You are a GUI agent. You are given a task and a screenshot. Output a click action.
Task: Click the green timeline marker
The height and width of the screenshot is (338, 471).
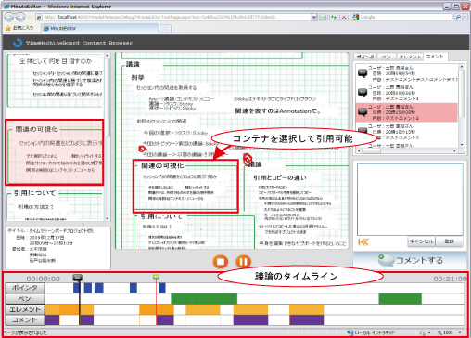coord(157,277)
